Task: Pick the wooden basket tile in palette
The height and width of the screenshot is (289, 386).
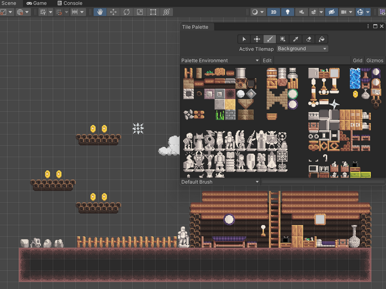Action: 272,116
